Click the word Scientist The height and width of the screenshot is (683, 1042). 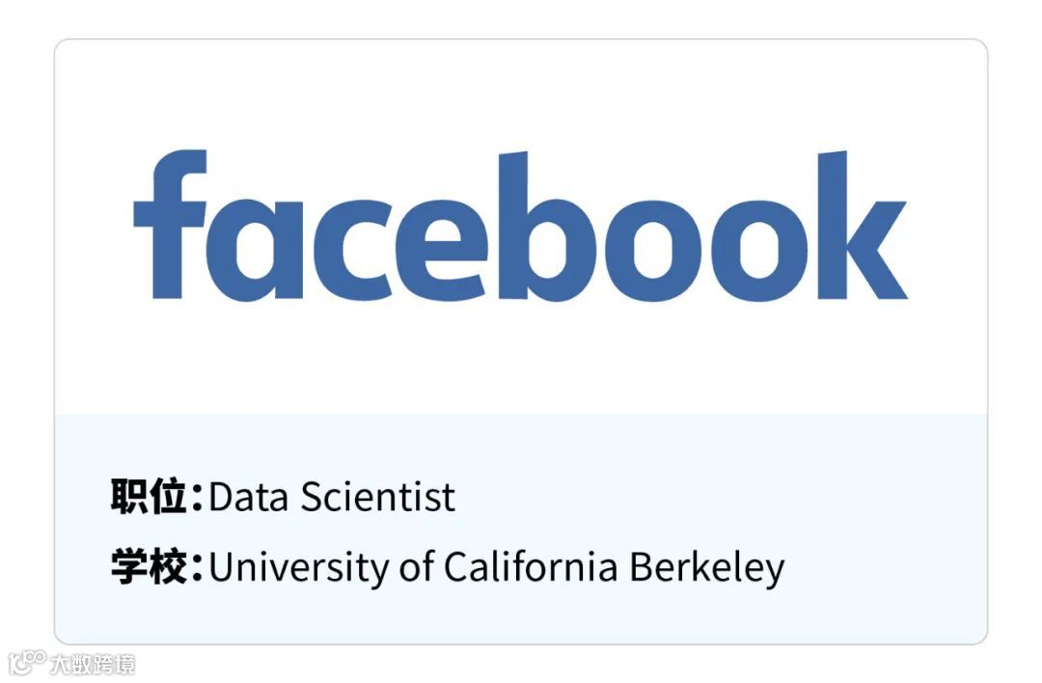tap(377, 498)
